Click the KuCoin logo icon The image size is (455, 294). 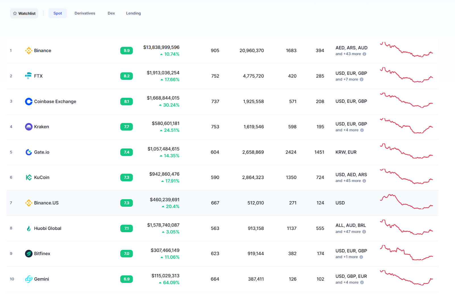coord(29,178)
